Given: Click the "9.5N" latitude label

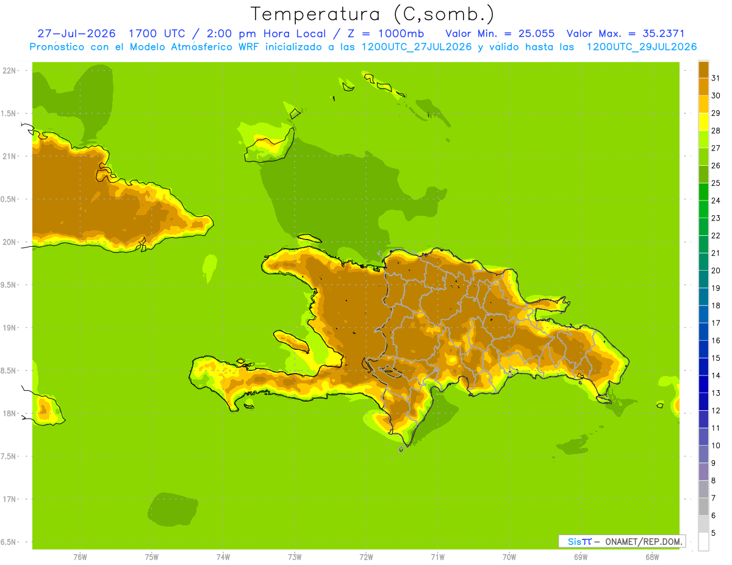Looking at the screenshot, I should coord(9,285).
